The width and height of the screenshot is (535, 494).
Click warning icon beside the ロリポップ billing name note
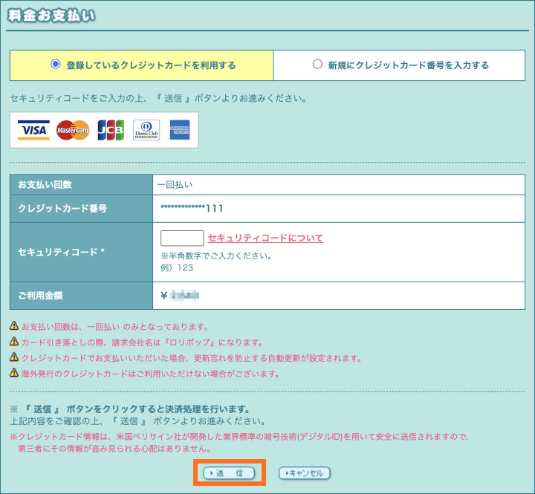click(14, 342)
